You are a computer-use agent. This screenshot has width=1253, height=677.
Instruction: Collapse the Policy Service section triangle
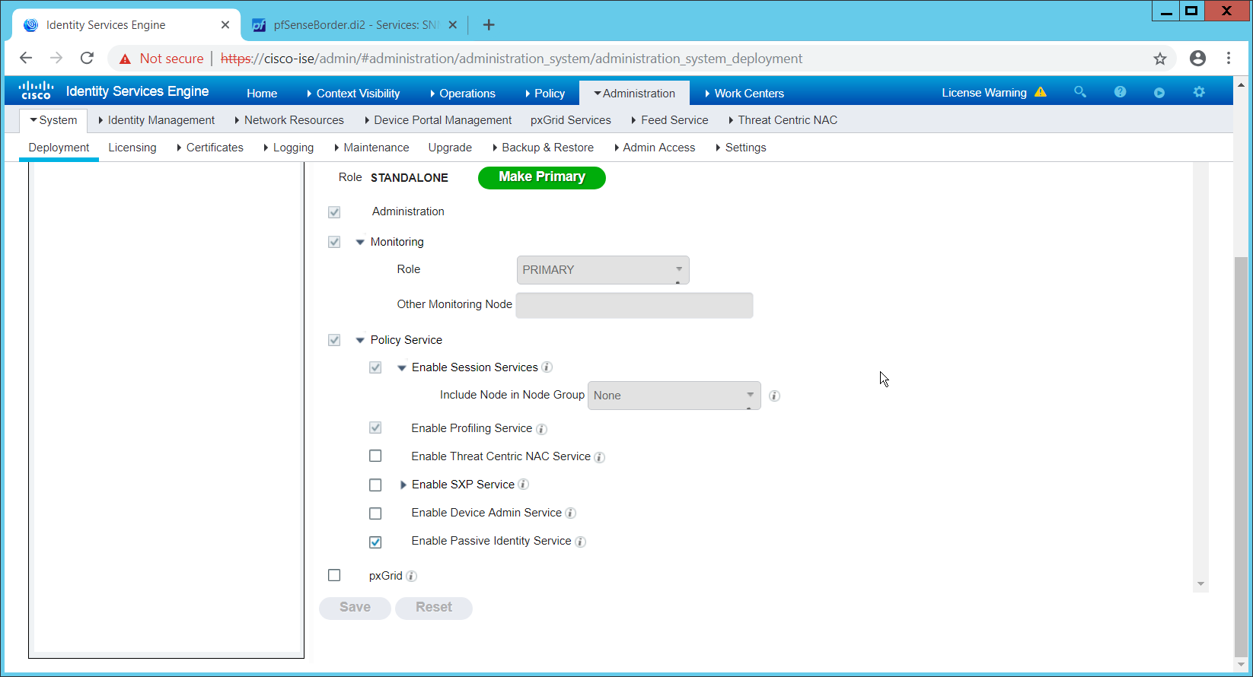pos(360,340)
